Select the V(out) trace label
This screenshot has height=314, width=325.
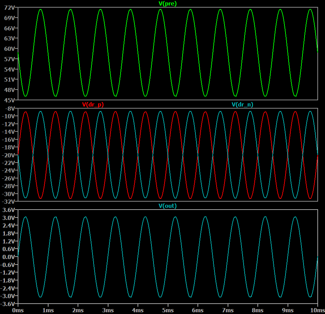167,206
